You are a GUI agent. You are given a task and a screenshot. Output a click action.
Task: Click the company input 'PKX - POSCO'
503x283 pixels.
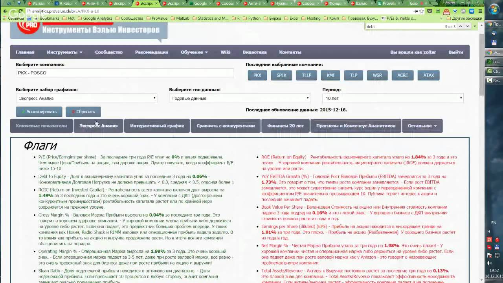125,73
